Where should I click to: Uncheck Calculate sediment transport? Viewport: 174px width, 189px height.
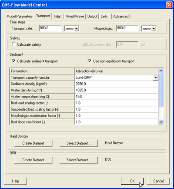click(x=13, y=61)
